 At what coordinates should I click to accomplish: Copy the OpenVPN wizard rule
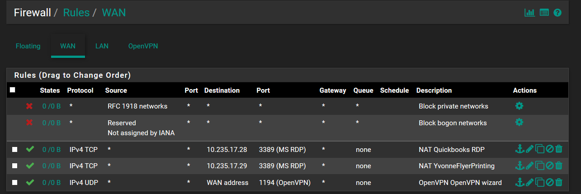tap(539, 182)
